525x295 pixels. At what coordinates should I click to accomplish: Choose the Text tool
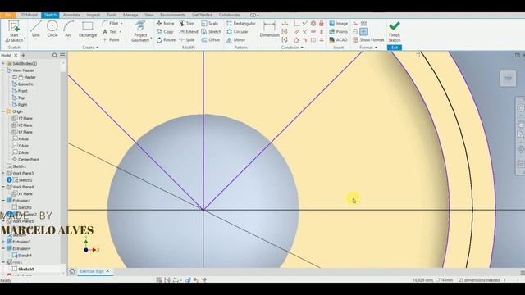click(110, 31)
